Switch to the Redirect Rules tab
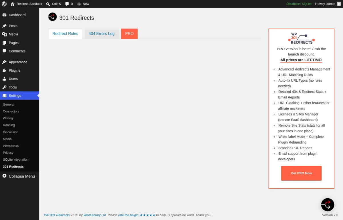Viewport: 343px width, 220px height. [x=65, y=34]
